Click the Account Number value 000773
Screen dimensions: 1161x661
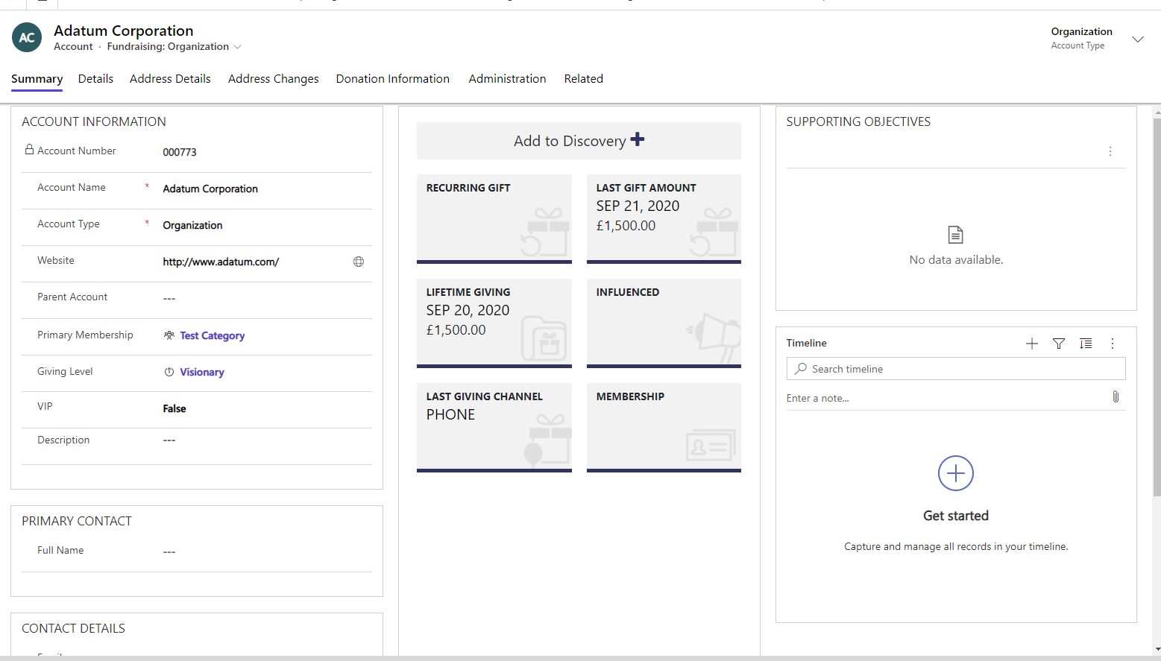[x=180, y=153]
